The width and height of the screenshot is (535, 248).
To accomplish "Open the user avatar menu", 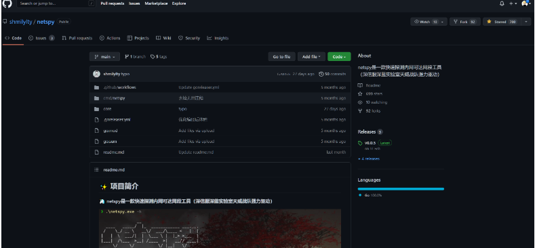I will pyautogui.click(x=526, y=3).
